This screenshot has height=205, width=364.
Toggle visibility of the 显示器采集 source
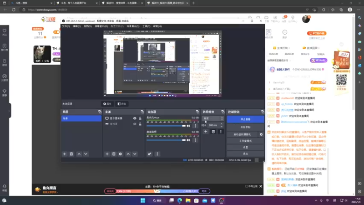135,118
